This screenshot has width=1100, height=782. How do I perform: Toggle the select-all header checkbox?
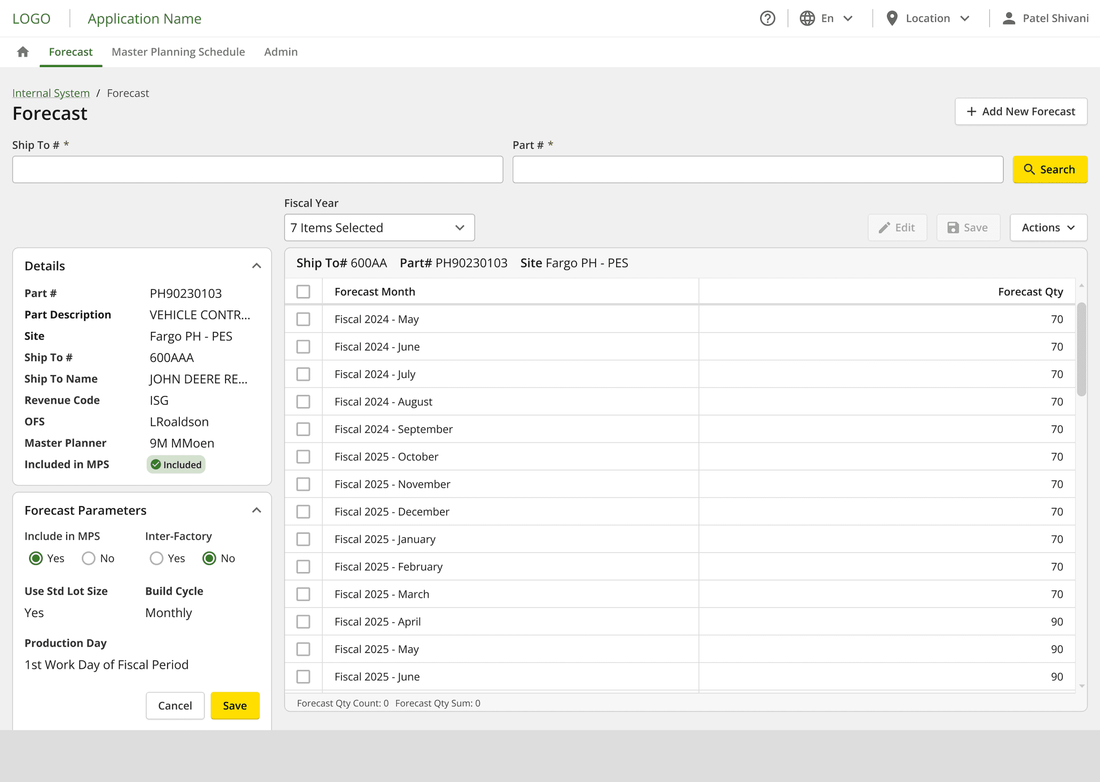pyautogui.click(x=303, y=292)
